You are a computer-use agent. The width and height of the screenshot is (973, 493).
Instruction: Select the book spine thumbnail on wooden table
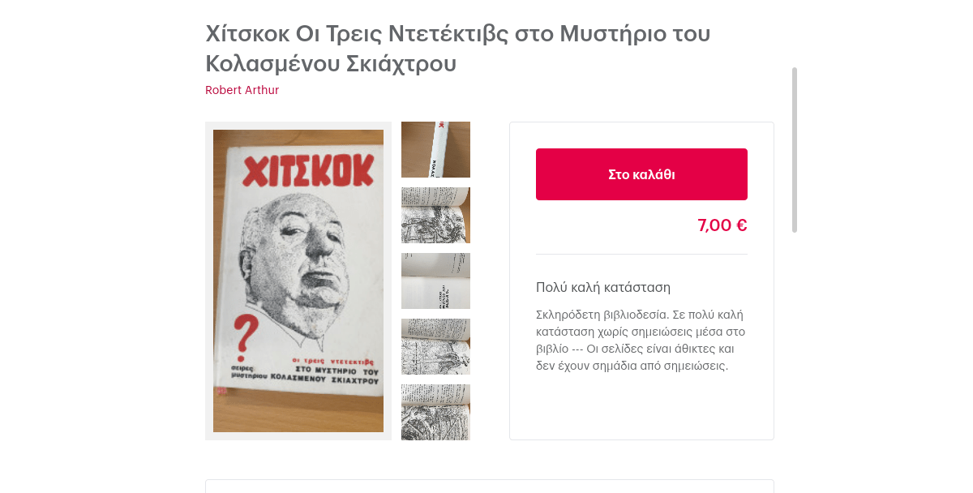point(435,149)
